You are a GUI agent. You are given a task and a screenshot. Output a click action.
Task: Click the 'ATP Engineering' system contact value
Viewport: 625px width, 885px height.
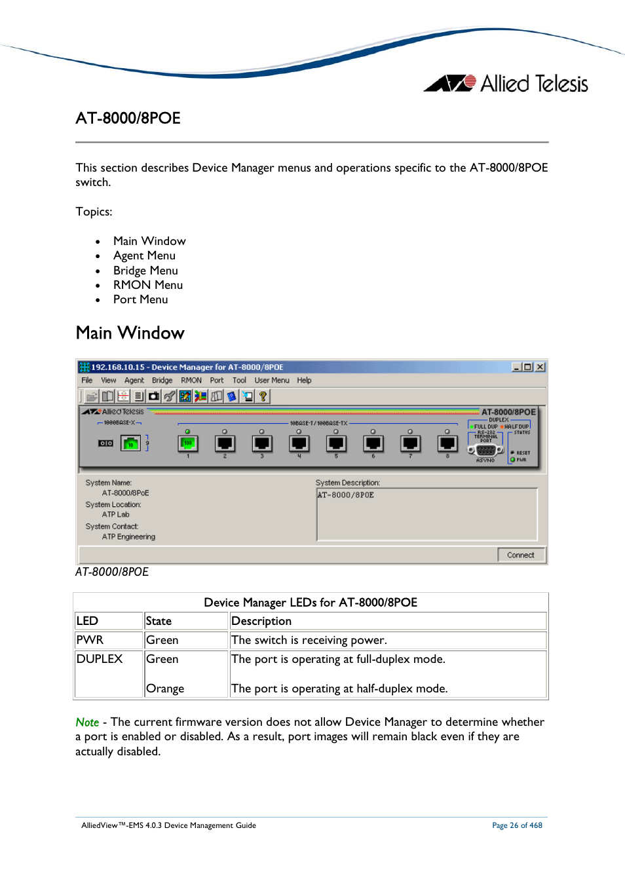point(129,537)
